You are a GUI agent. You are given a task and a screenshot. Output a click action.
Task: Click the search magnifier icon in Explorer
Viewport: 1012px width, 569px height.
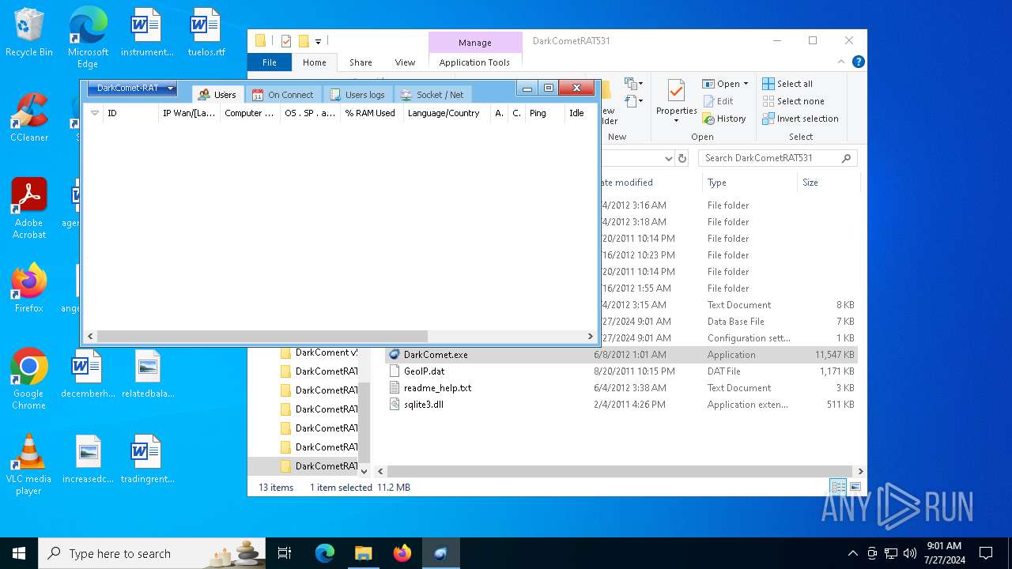(x=846, y=158)
